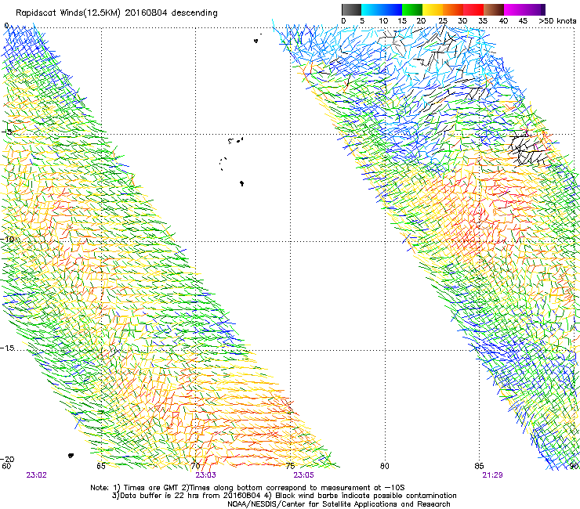Click the orange 25-30 knots legend swatch
The image size is (580, 509).
(453, 9)
